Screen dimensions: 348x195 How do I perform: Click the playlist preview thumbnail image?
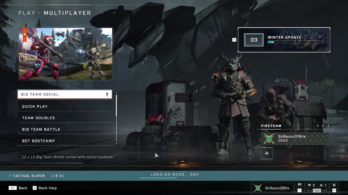(x=66, y=54)
